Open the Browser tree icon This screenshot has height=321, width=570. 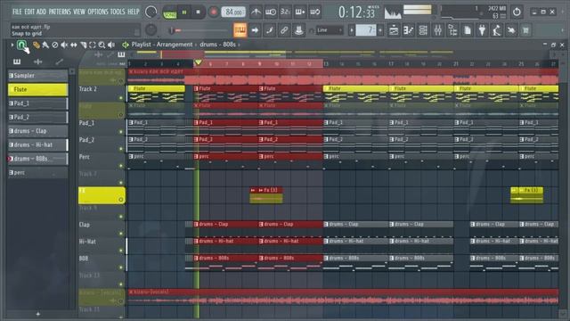coord(452,30)
